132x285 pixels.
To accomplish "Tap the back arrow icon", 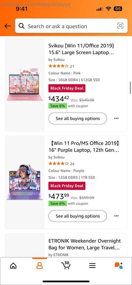I will (x=7, y=26).
